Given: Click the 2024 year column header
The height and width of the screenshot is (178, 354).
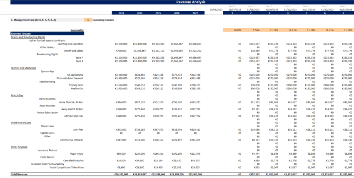Looking at the screenshot, I should (140, 13).
